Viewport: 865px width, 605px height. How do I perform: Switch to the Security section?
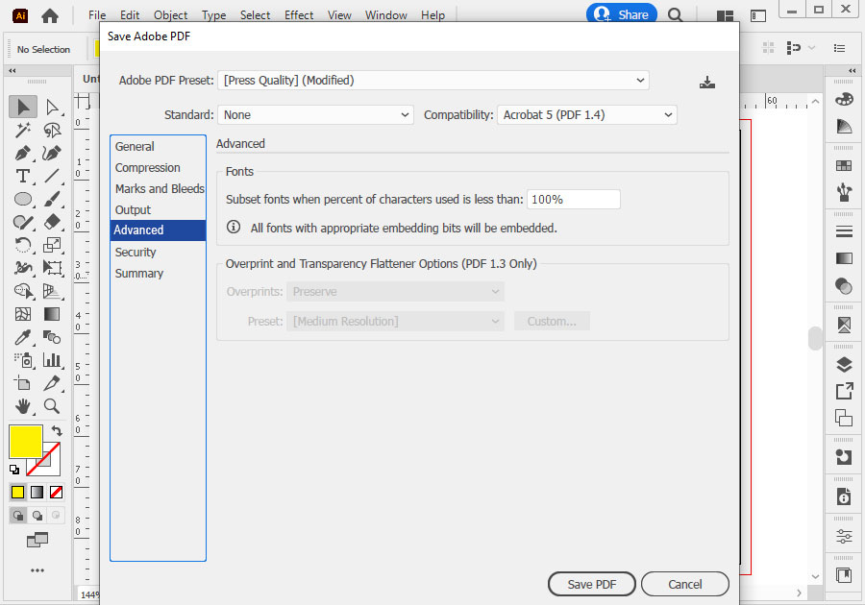tap(136, 252)
